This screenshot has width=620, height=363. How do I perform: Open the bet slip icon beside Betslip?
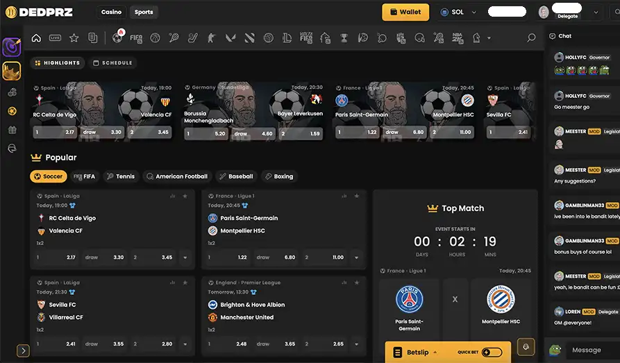397,353
